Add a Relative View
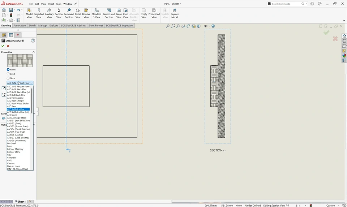This screenshot has width=347, height=207. [86, 13]
